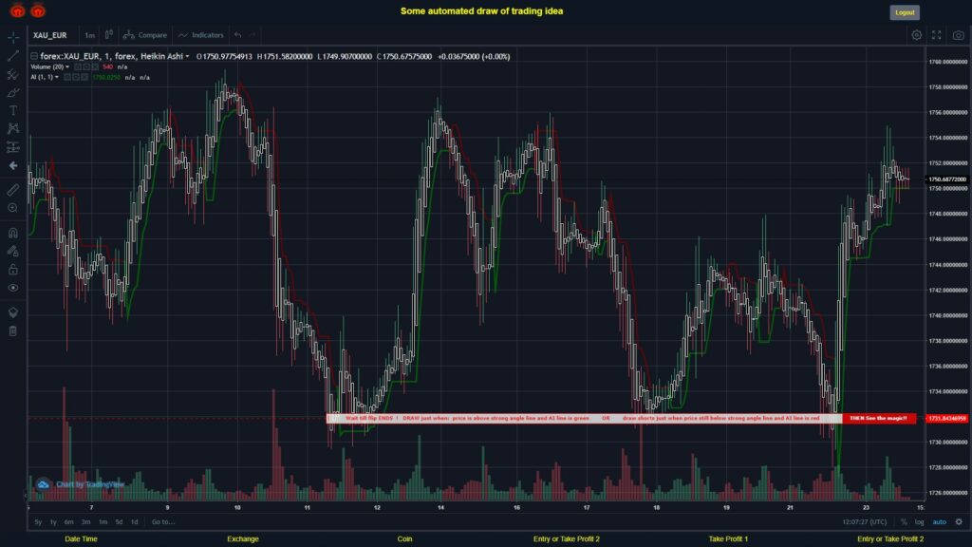Click the back arrow in the left toolbar
This screenshot has width=972, height=547.
(13, 165)
